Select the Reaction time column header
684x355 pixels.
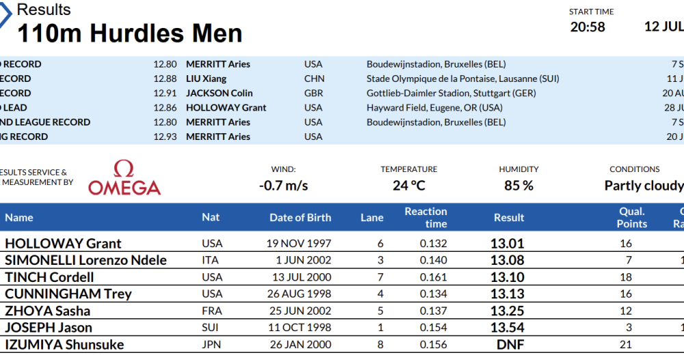tap(425, 218)
